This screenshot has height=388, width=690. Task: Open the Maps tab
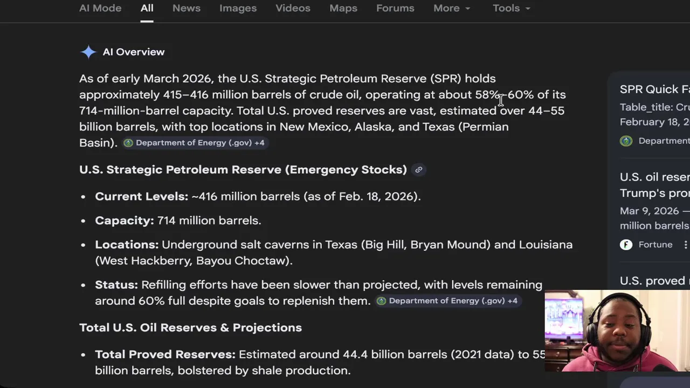coord(343,8)
